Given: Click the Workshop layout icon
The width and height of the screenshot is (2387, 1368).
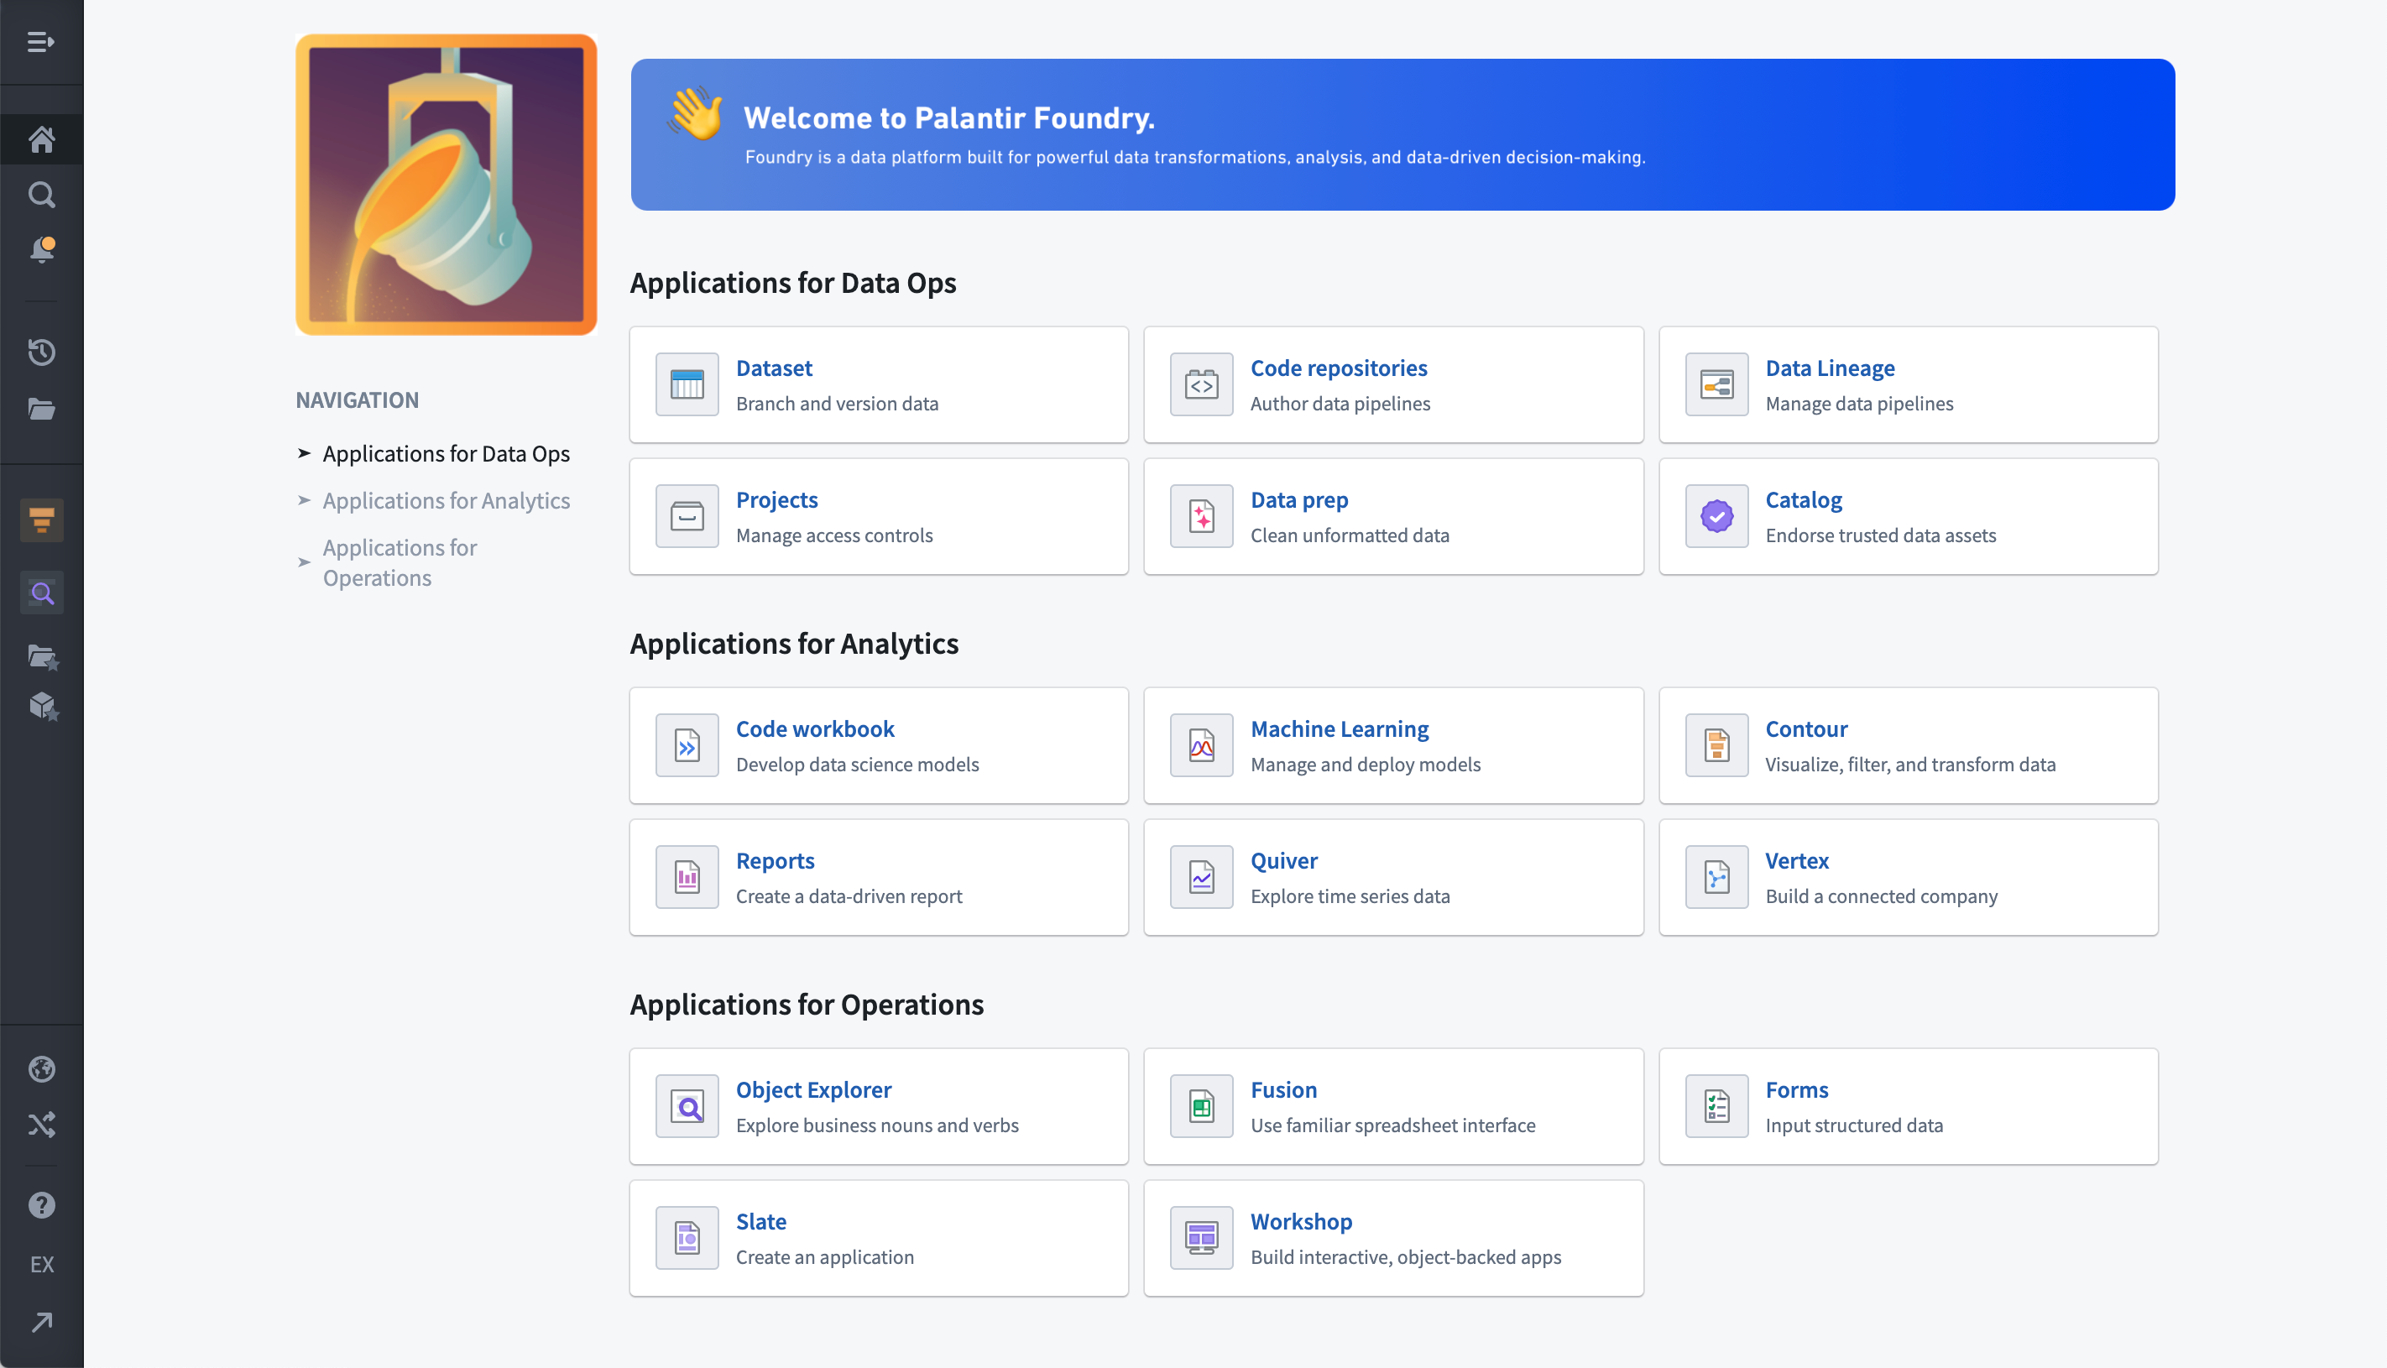Looking at the screenshot, I should point(1202,1237).
